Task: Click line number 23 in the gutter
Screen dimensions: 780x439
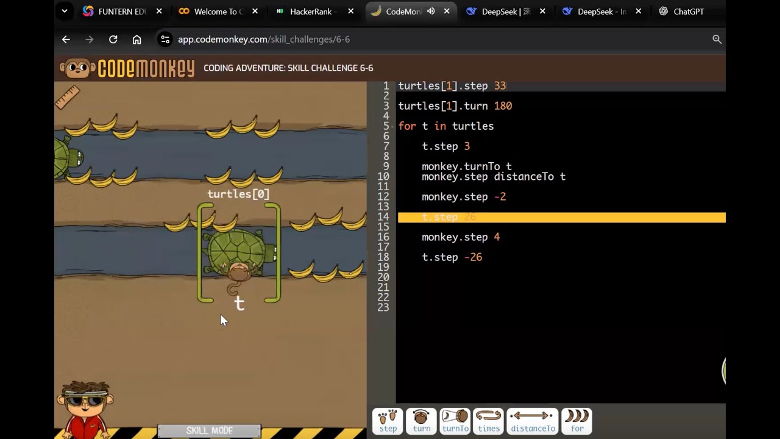Action: click(x=383, y=307)
